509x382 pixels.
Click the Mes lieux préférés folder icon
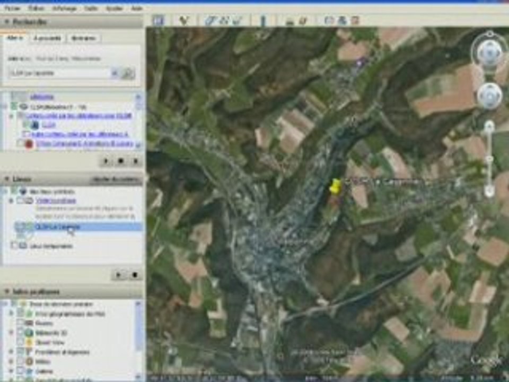(x=23, y=192)
